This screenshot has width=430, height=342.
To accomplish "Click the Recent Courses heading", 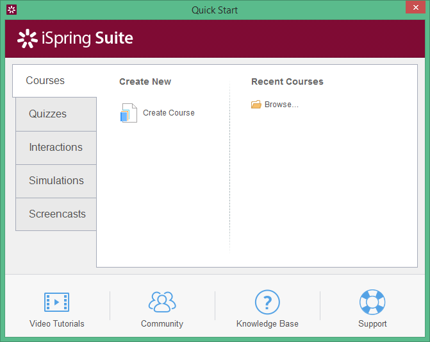I will tap(287, 81).
